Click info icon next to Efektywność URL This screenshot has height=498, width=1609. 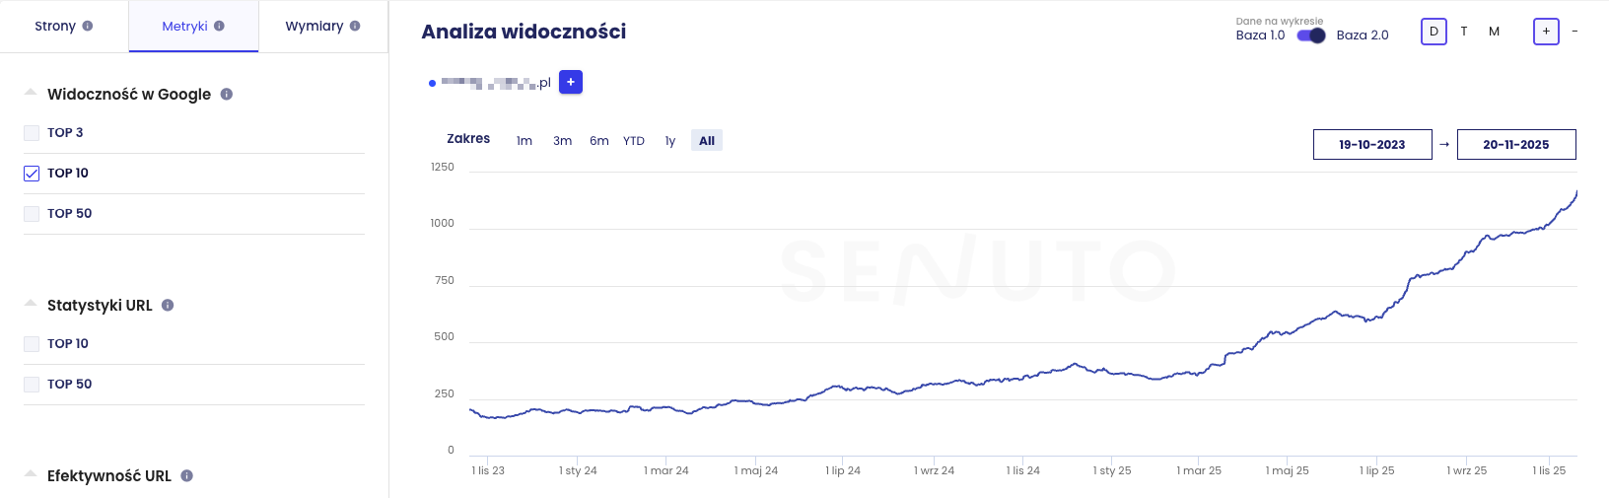tap(187, 476)
